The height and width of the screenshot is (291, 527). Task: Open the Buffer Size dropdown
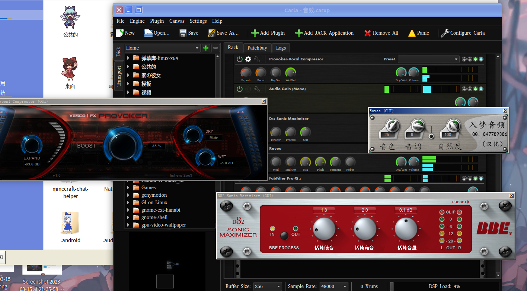[267, 287]
